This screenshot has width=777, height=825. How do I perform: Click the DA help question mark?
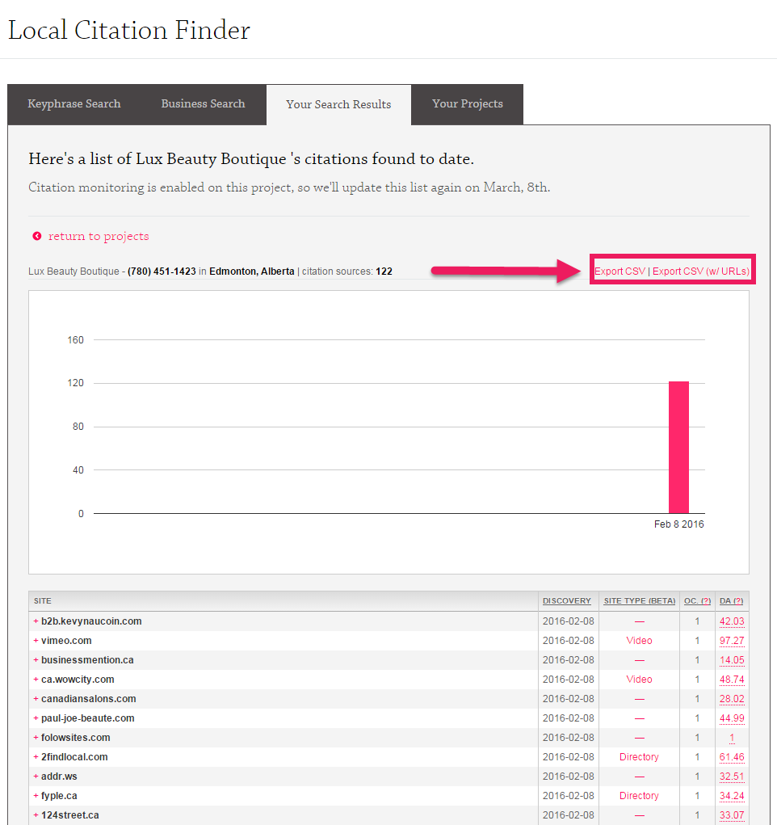(x=737, y=601)
